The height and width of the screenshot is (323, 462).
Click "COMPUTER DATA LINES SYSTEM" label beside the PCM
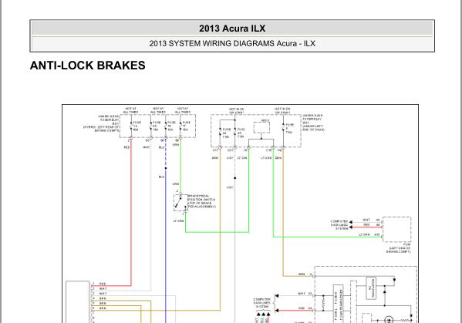tap(339, 224)
